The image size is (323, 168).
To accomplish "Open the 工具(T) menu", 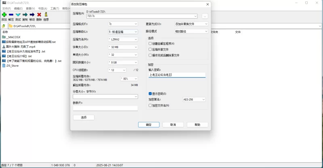I will [55, 8].
